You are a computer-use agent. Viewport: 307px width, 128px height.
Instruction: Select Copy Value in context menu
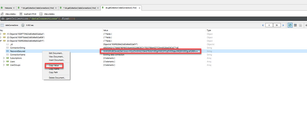pyautogui.click(x=54, y=66)
